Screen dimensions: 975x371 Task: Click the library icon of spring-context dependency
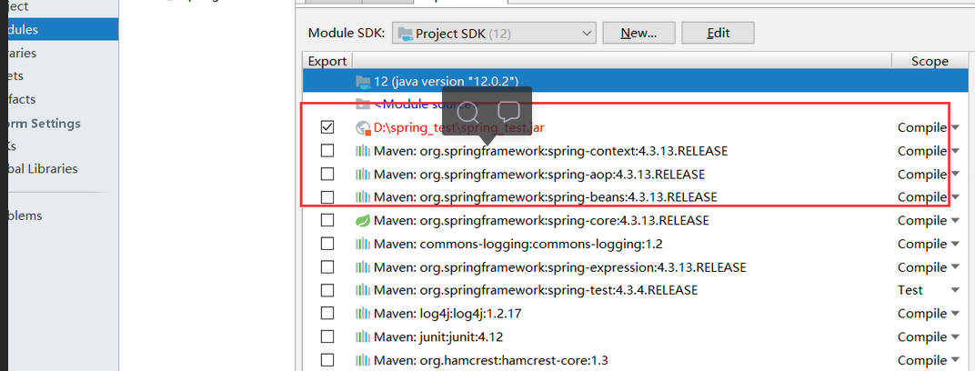tap(363, 151)
